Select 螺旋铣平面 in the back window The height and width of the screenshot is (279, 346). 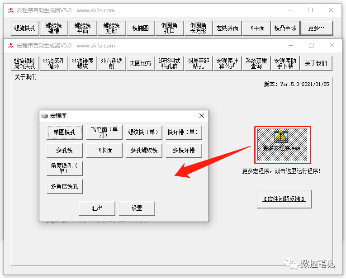pyautogui.click(x=83, y=28)
